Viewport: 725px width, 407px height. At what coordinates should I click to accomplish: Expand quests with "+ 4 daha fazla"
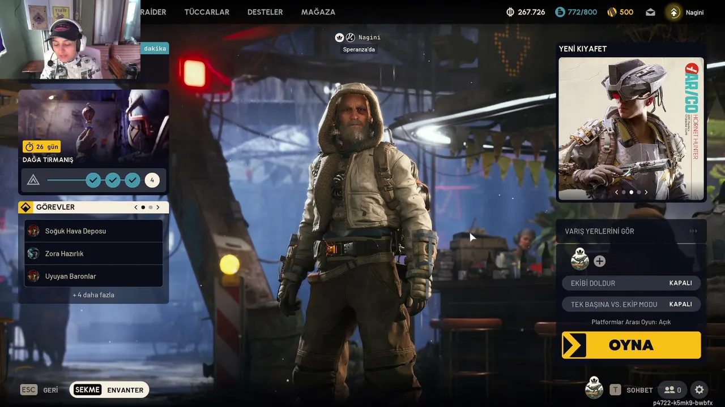click(x=93, y=295)
